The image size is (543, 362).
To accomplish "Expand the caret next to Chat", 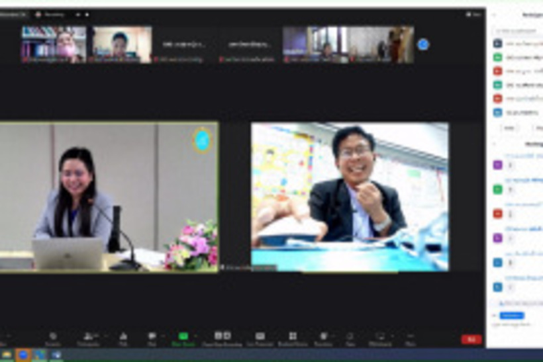I will (163, 336).
